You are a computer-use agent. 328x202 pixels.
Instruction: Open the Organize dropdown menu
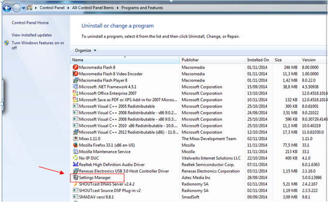coord(86,50)
